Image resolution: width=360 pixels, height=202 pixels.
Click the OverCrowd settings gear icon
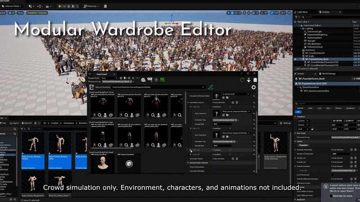click(254, 87)
